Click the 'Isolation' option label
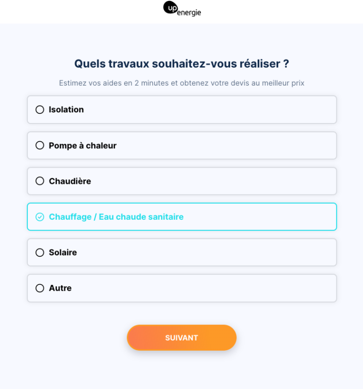 click(66, 110)
